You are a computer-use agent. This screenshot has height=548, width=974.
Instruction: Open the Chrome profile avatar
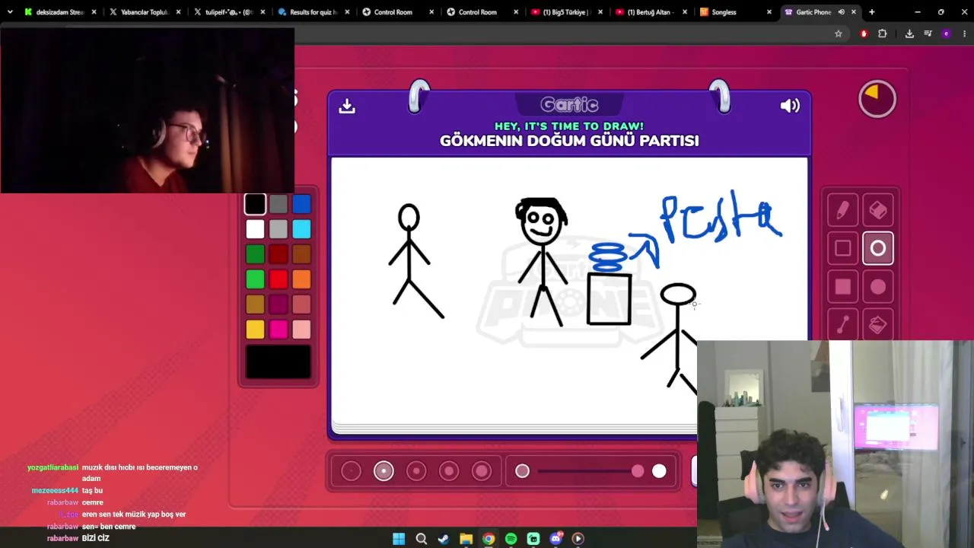pos(946,33)
